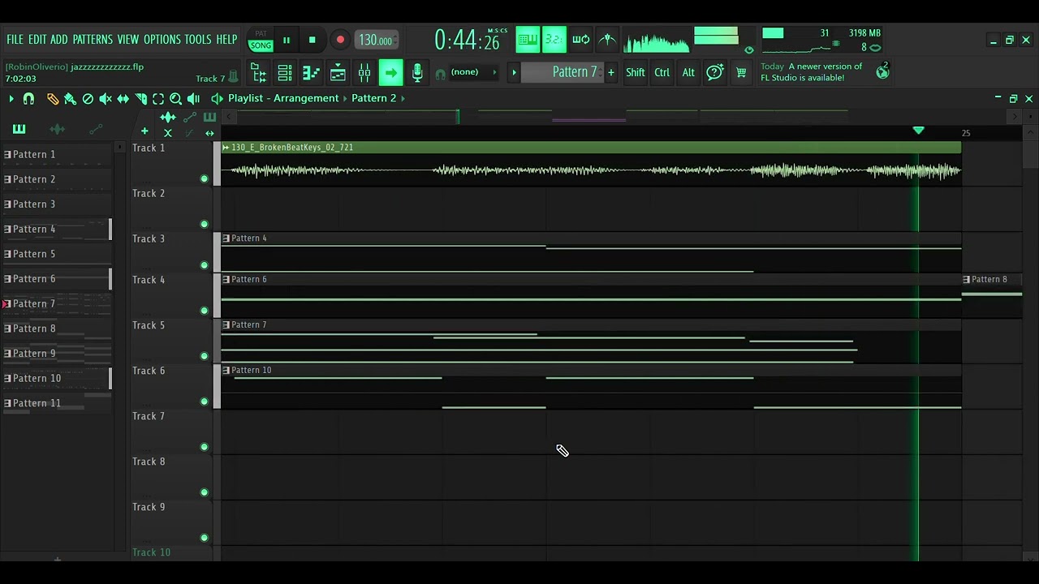The width and height of the screenshot is (1039, 584).
Task: Open the FILE menu
Action: [x=15, y=39]
